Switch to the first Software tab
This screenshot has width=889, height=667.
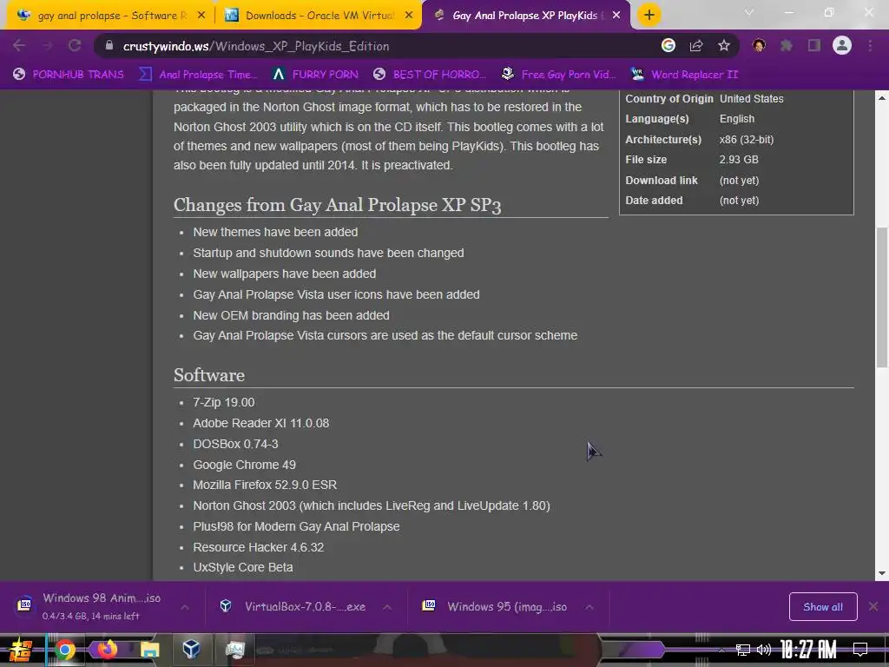click(x=110, y=16)
